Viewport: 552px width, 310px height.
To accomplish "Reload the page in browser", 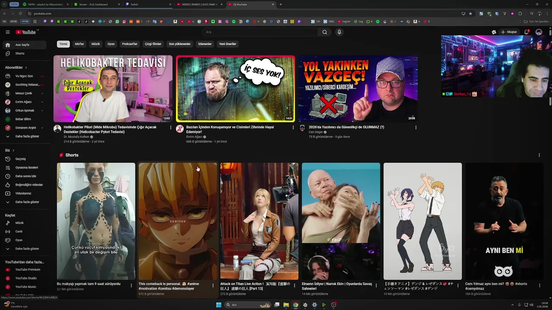I will tap(20, 13).
